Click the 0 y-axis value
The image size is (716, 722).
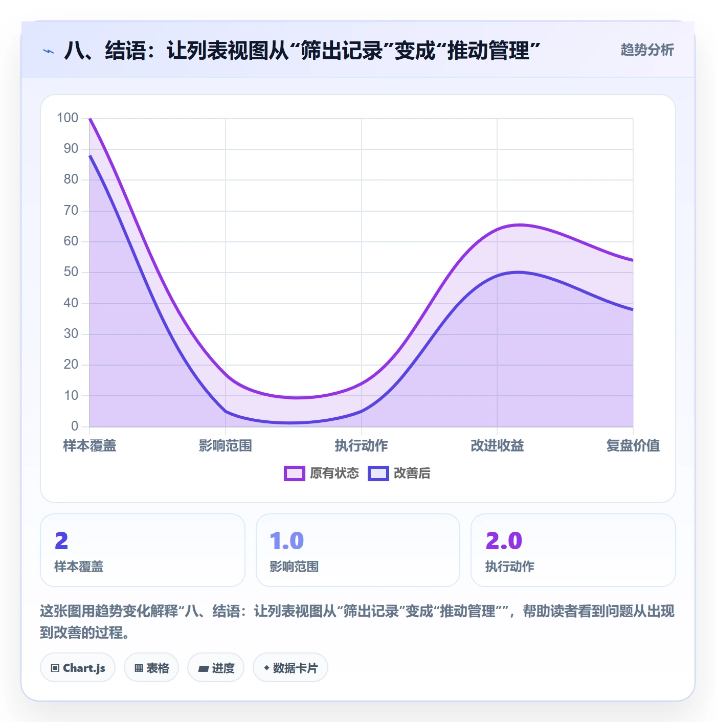(75, 426)
